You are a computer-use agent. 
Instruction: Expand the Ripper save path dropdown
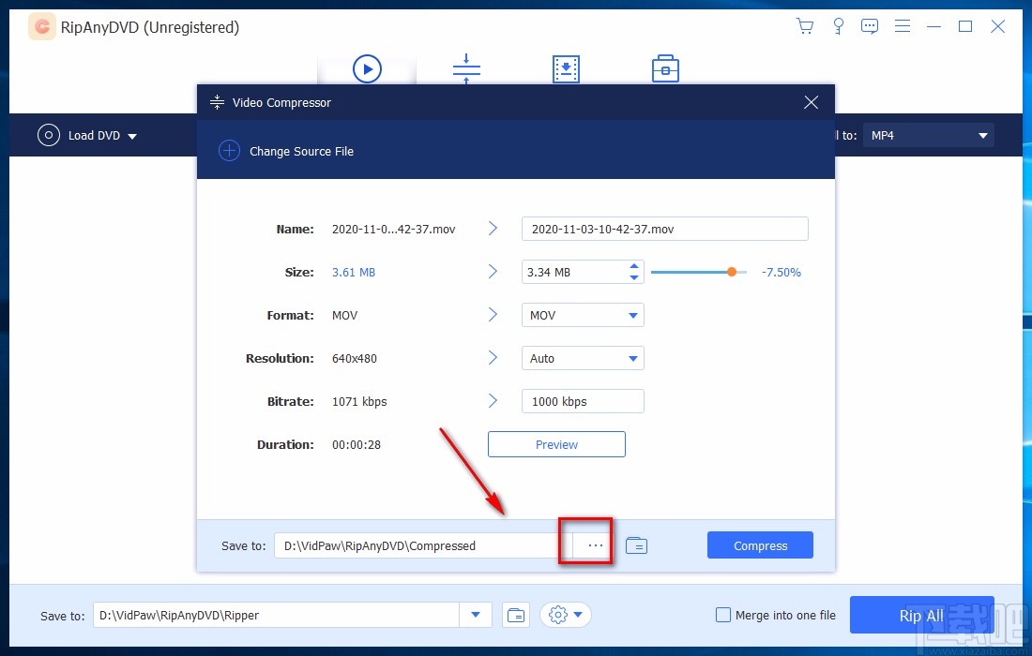[x=476, y=616]
